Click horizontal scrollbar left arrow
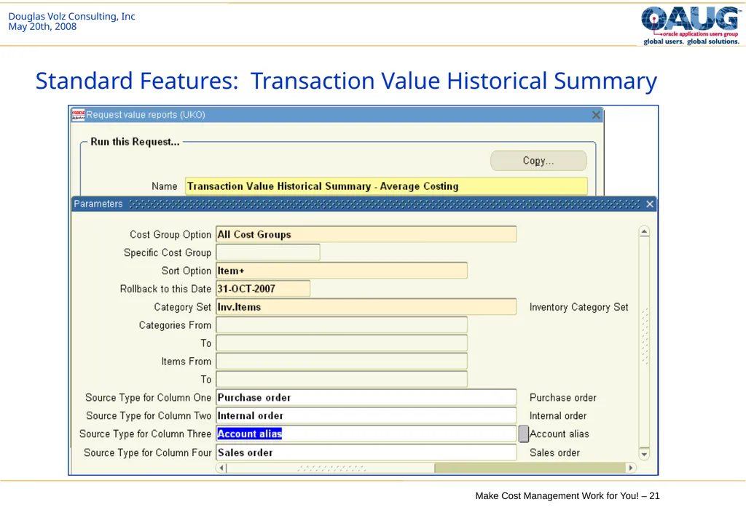Image resolution: width=746 pixels, height=515 pixels. (221, 468)
